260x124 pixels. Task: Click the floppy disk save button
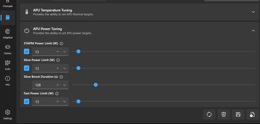coord(238,114)
